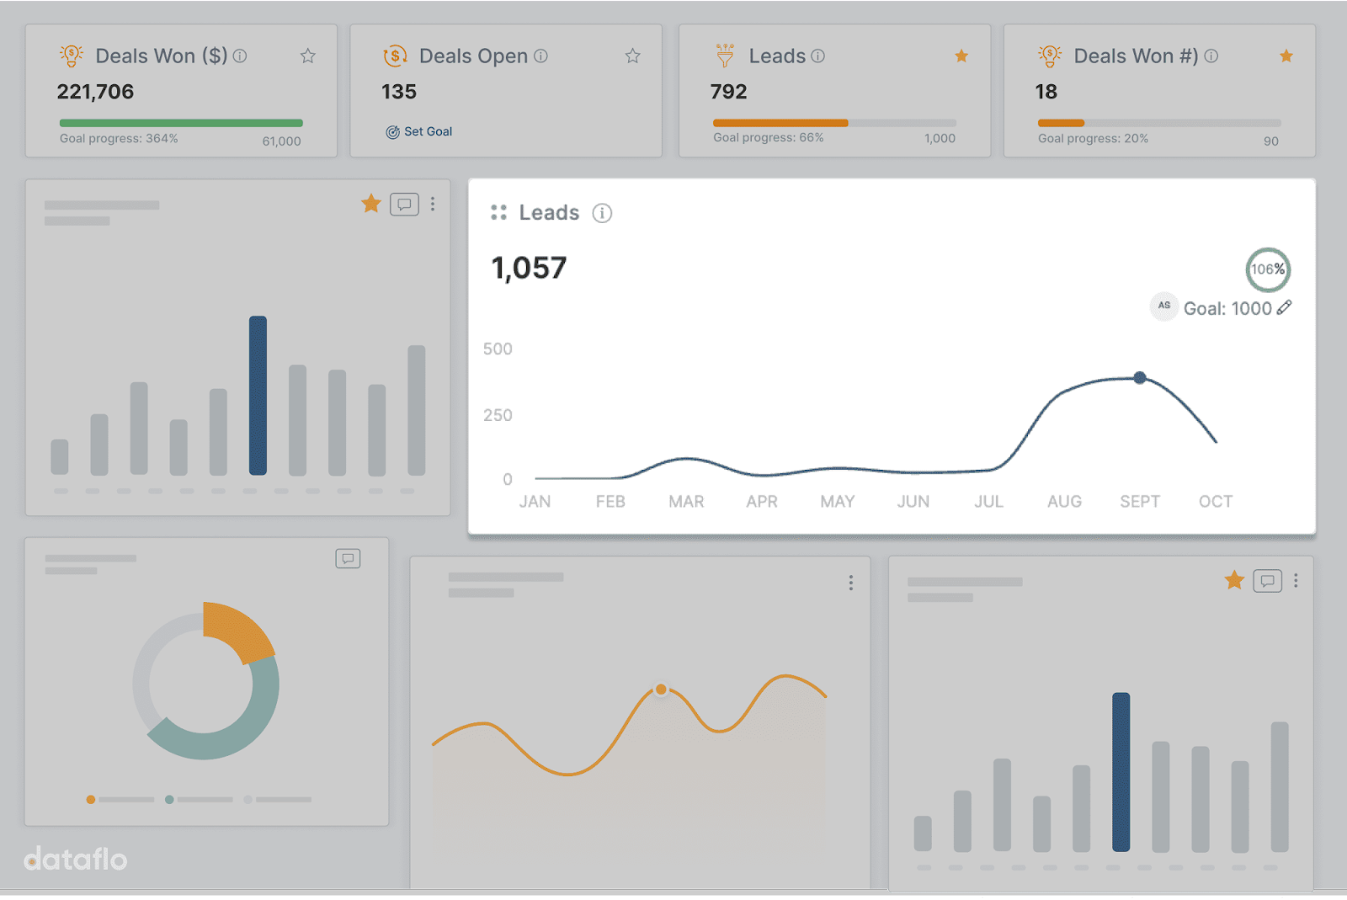Click the circled dollar icon on Deals Open card
Viewport: 1347px width, 900px height.
(396, 56)
